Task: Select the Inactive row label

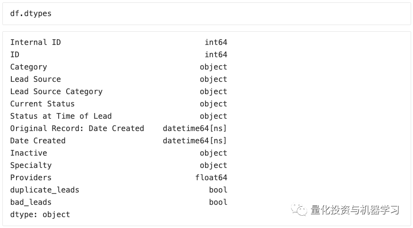Action: click(28, 153)
